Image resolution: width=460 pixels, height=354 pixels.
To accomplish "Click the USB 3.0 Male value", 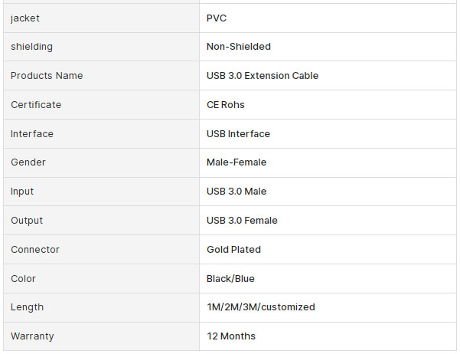I will pyautogui.click(x=237, y=192).
